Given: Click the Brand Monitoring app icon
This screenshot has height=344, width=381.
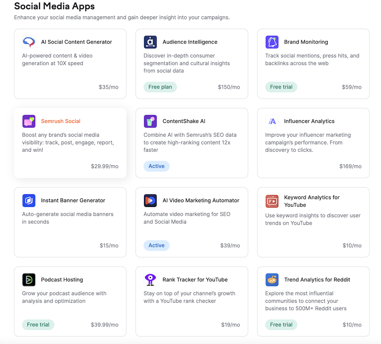Looking at the screenshot, I should coord(272,42).
